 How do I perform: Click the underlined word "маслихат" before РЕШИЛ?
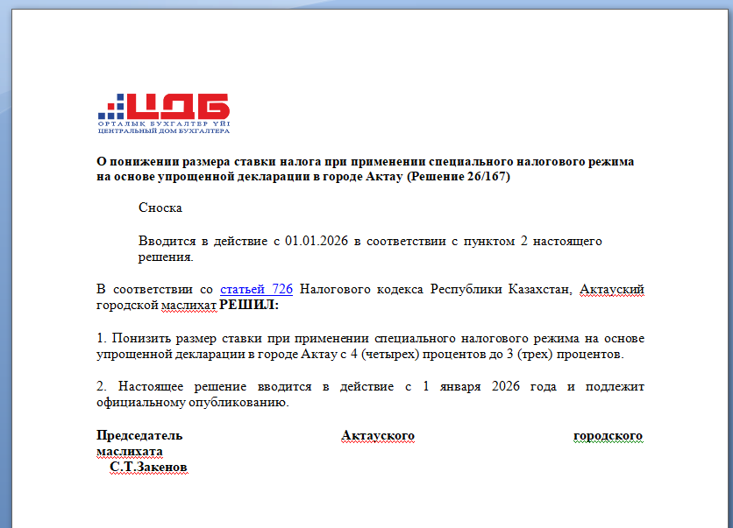tap(189, 306)
